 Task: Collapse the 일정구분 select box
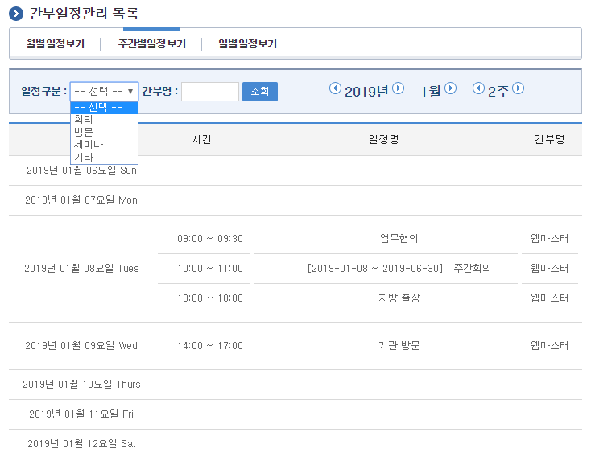point(104,92)
